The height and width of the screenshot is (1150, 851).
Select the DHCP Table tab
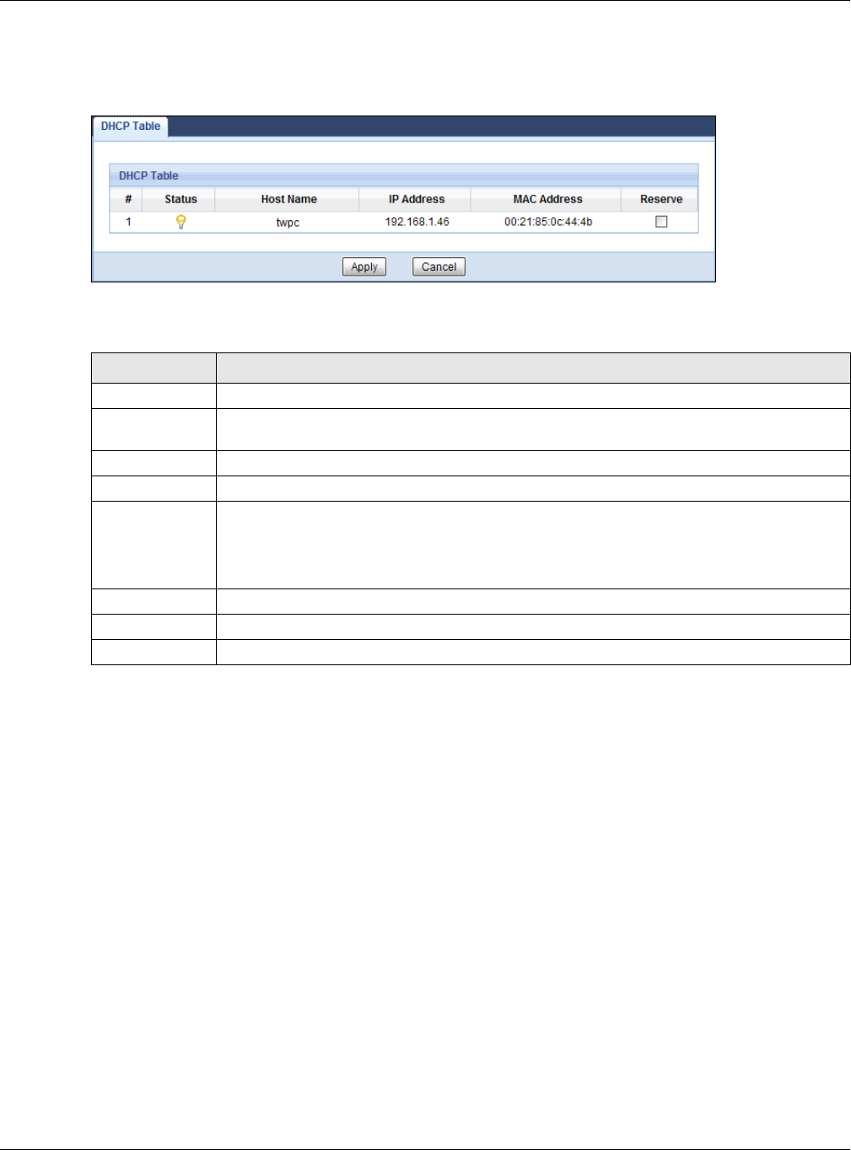point(131,126)
